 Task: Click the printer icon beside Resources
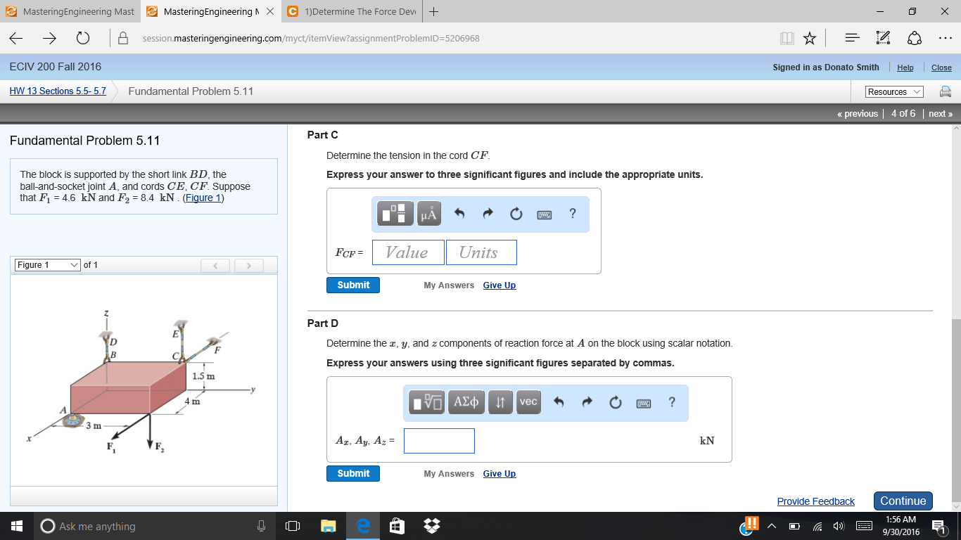pyautogui.click(x=946, y=91)
